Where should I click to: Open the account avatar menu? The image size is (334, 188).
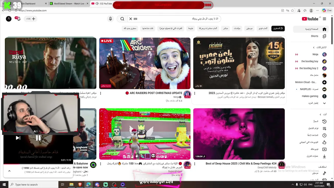click(9, 19)
